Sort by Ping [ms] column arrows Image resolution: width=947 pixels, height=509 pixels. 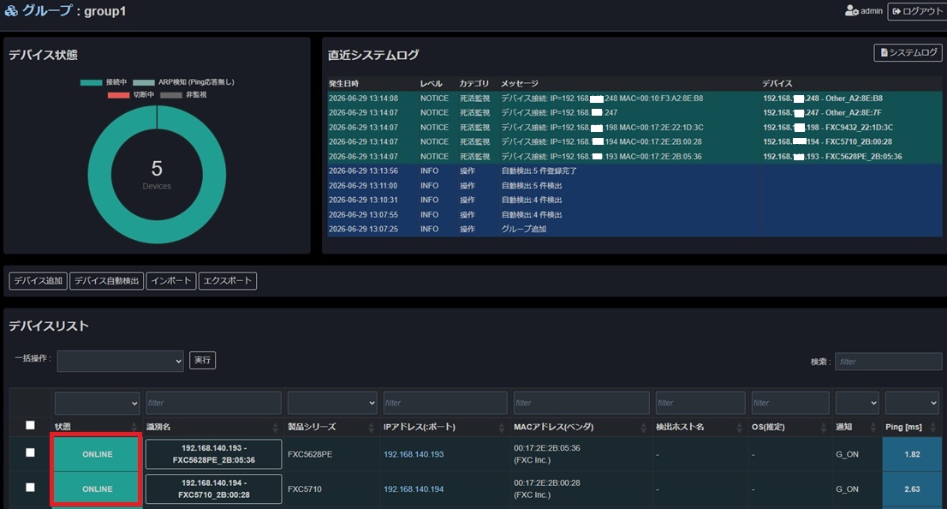(x=933, y=427)
